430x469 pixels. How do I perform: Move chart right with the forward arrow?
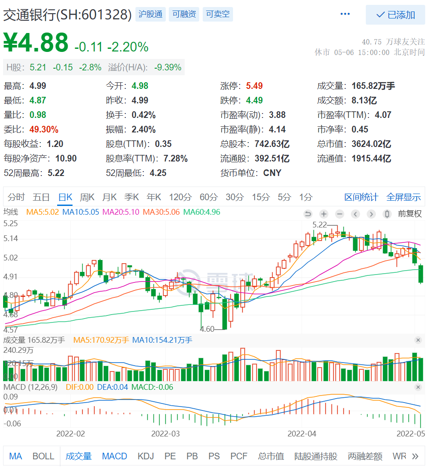(x=371, y=214)
